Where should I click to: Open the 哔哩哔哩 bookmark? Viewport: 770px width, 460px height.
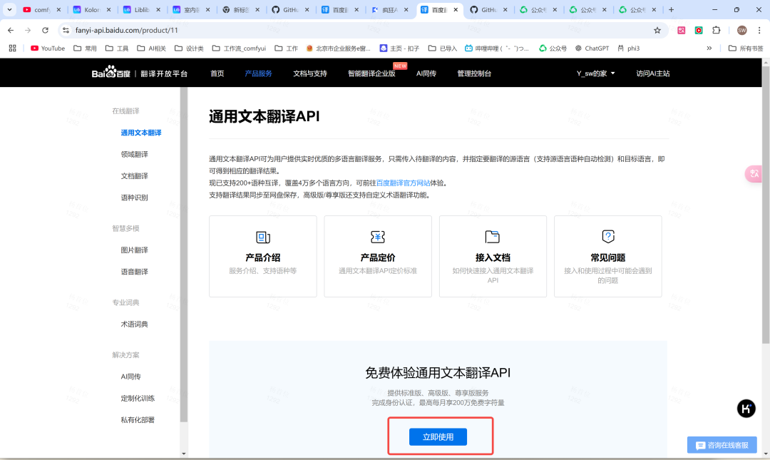(x=497, y=48)
